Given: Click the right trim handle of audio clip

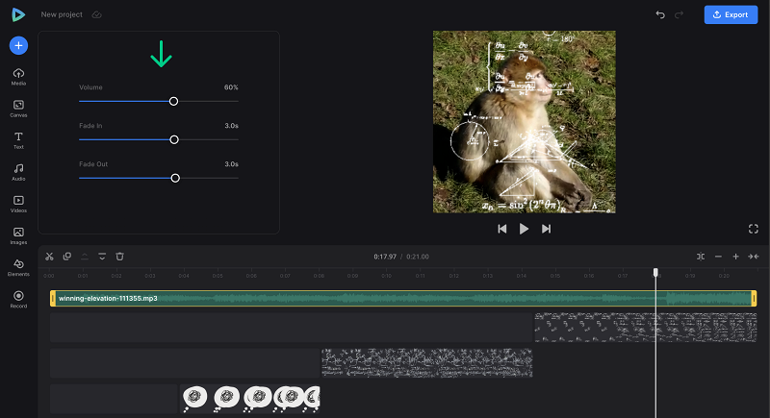Looking at the screenshot, I should click(x=754, y=299).
